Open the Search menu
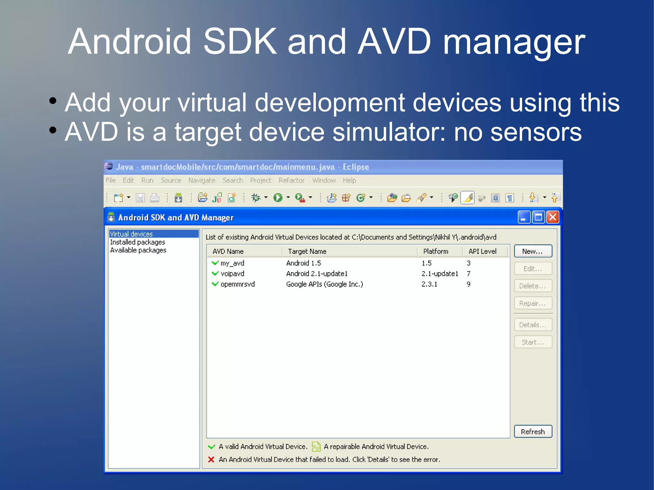This screenshot has width=654, height=490. pyautogui.click(x=232, y=180)
